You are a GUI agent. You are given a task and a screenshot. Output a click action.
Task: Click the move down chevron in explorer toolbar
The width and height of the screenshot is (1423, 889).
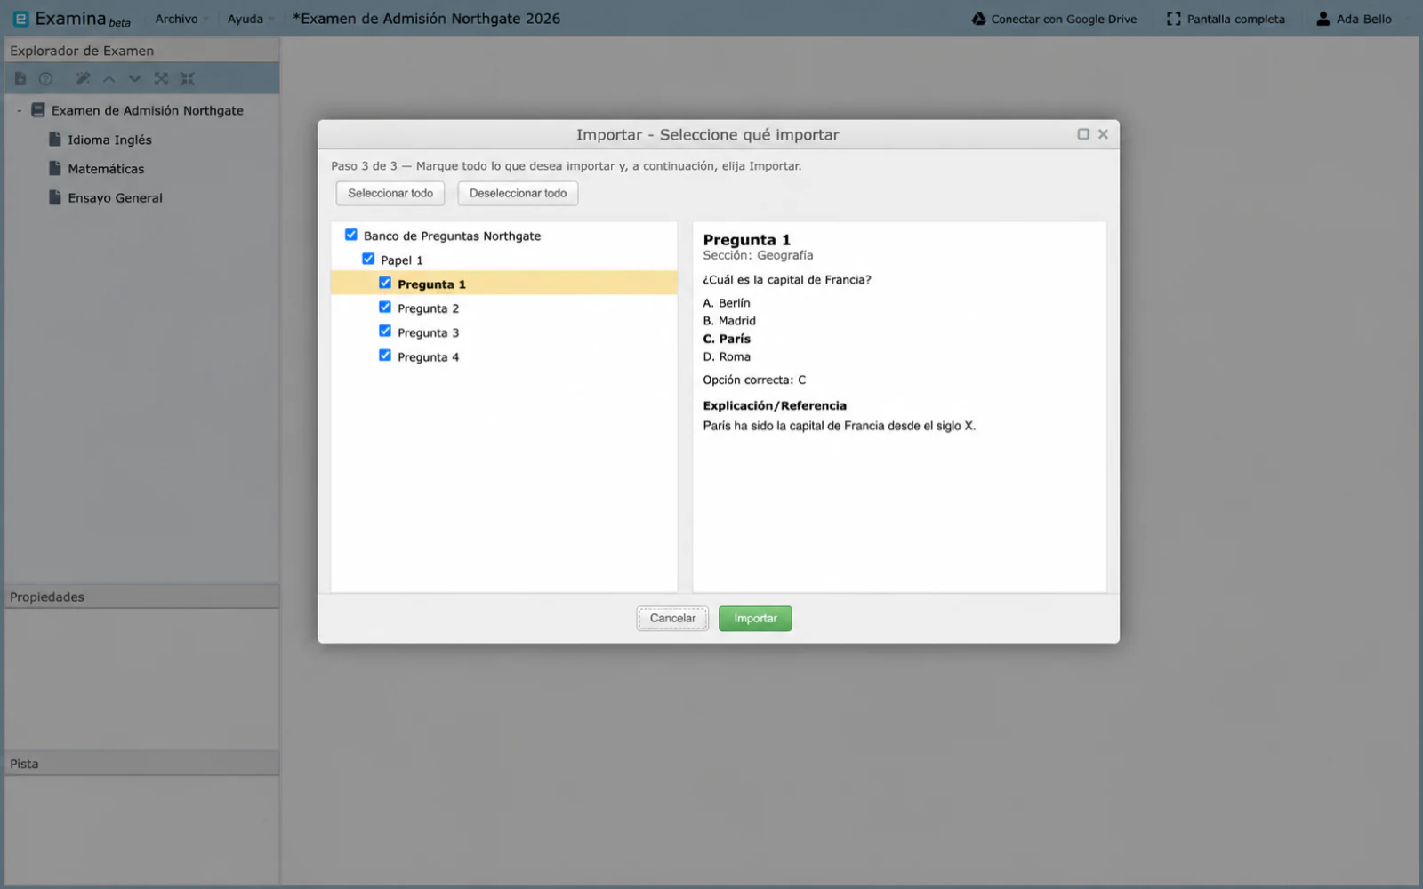(x=134, y=79)
